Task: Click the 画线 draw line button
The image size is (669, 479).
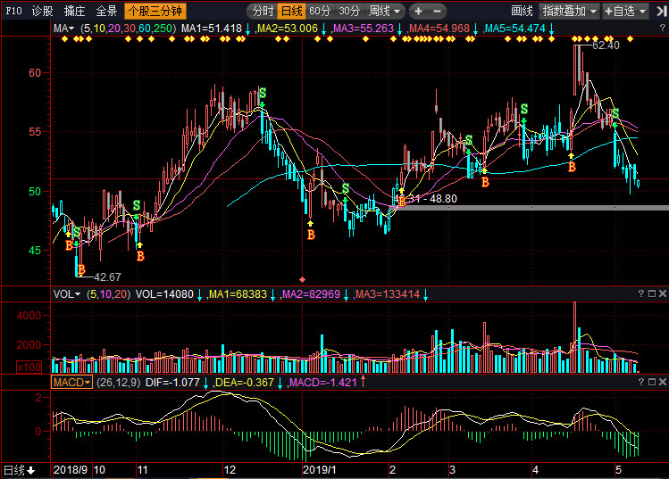Action: tap(522, 11)
